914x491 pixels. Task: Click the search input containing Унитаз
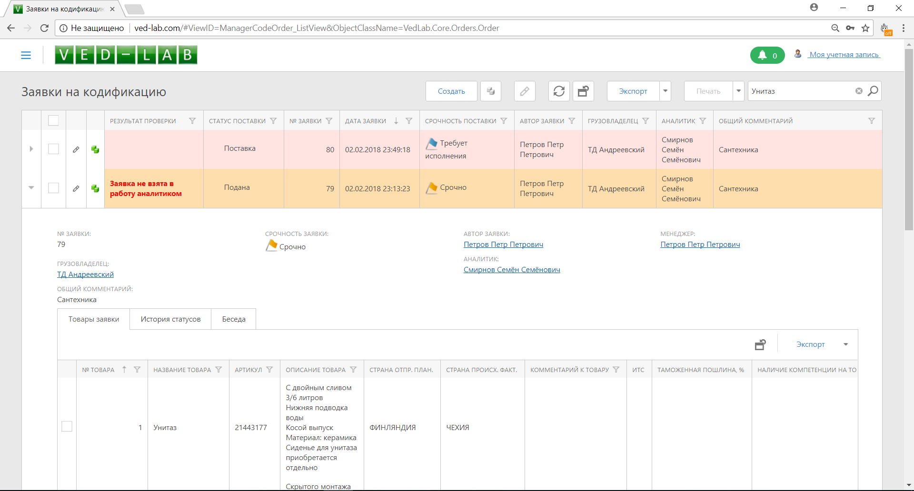pyautogui.click(x=801, y=91)
